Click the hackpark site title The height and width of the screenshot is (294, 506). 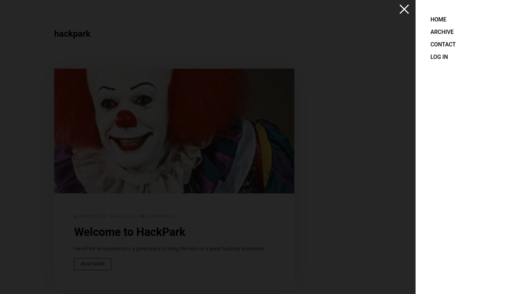(72, 34)
